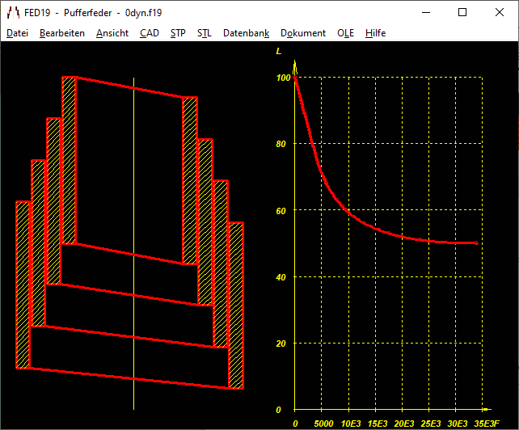Maximize the FED19 window
This screenshot has width=519, height=430.
[462, 13]
